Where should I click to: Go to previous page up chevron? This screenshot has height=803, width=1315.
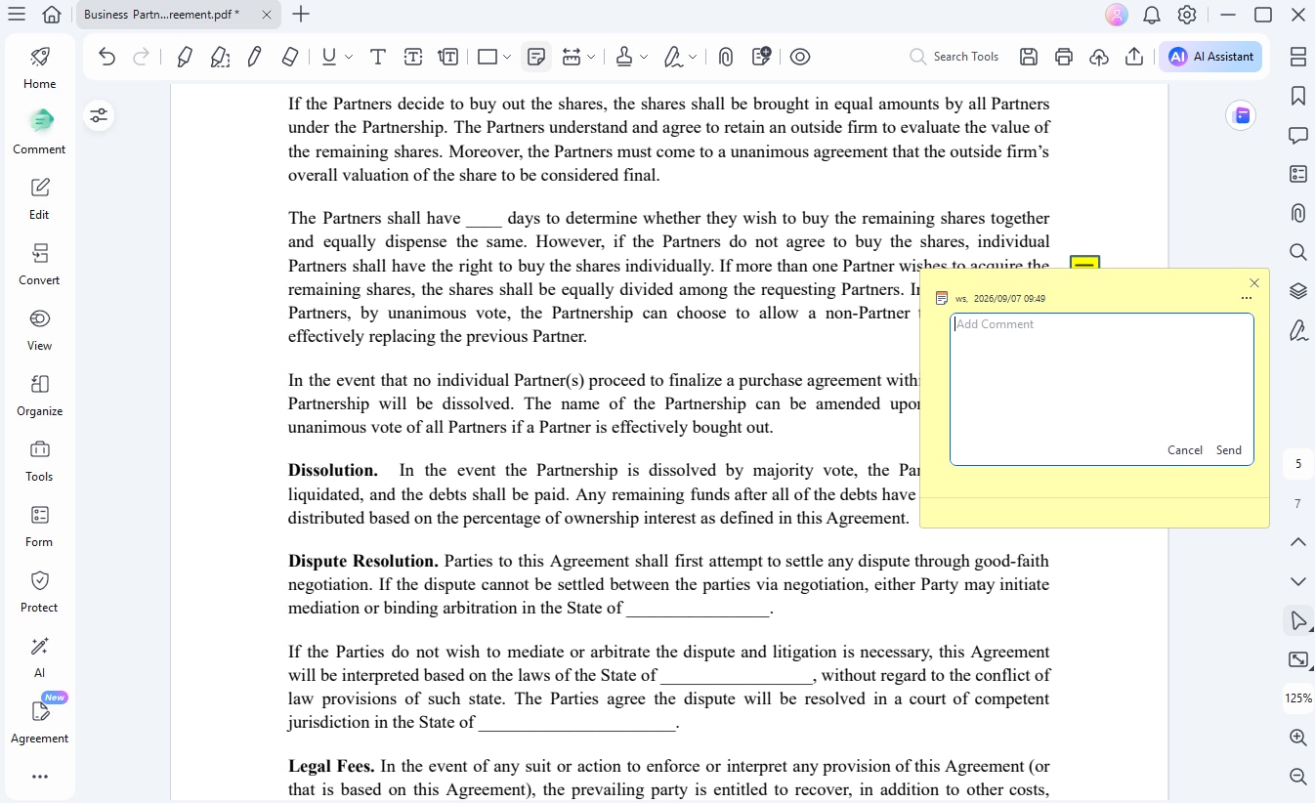tap(1298, 542)
